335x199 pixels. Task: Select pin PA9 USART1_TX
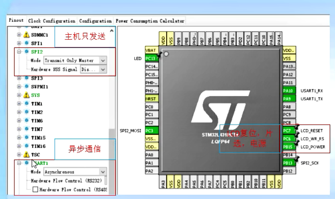tap(289, 99)
